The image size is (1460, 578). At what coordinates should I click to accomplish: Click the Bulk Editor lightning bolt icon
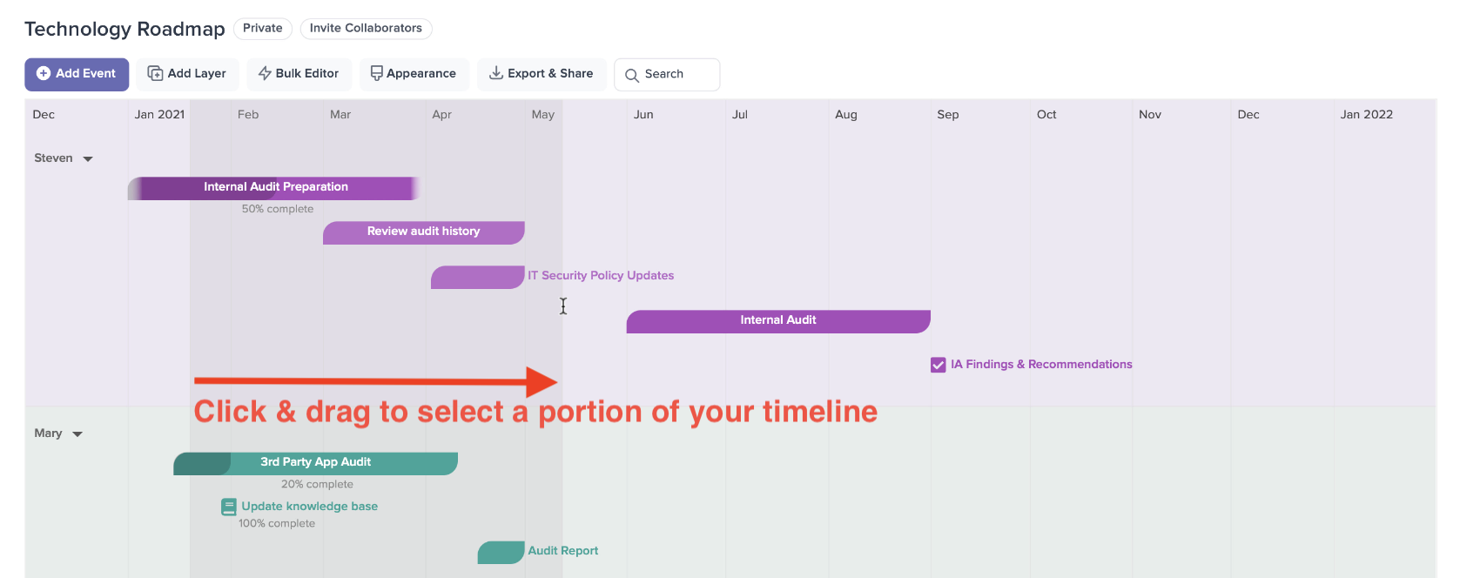click(265, 74)
